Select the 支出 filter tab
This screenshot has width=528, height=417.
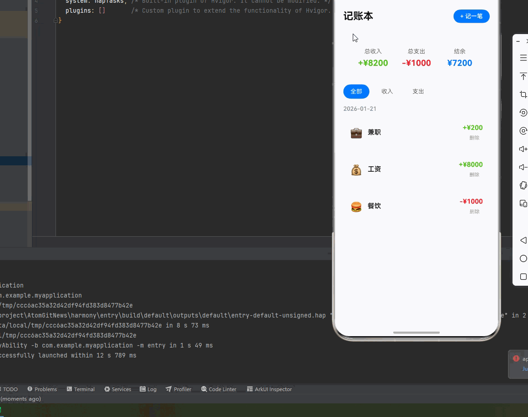[x=418, y=91]
